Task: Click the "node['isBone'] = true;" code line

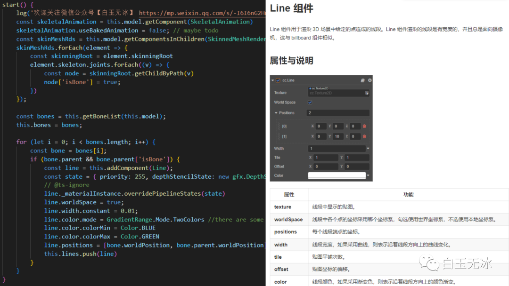Action: click(82, 82)
